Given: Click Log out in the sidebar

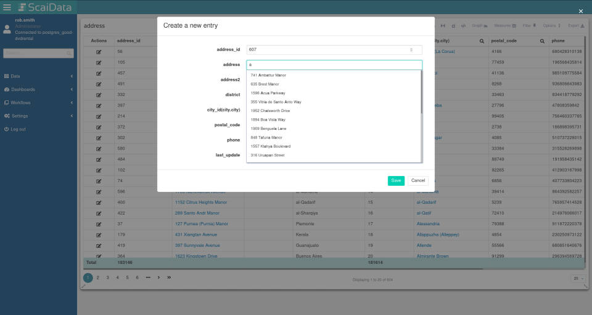Looking at the screenshot, I should [15, 129].
